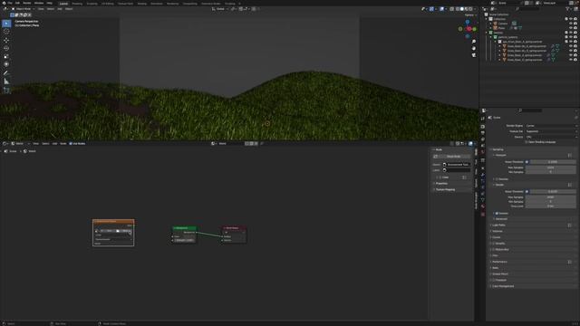The height and width of the screenshot is (326, 580).
Task: Expand the Light Paths panel
Action: pos(498,225)
